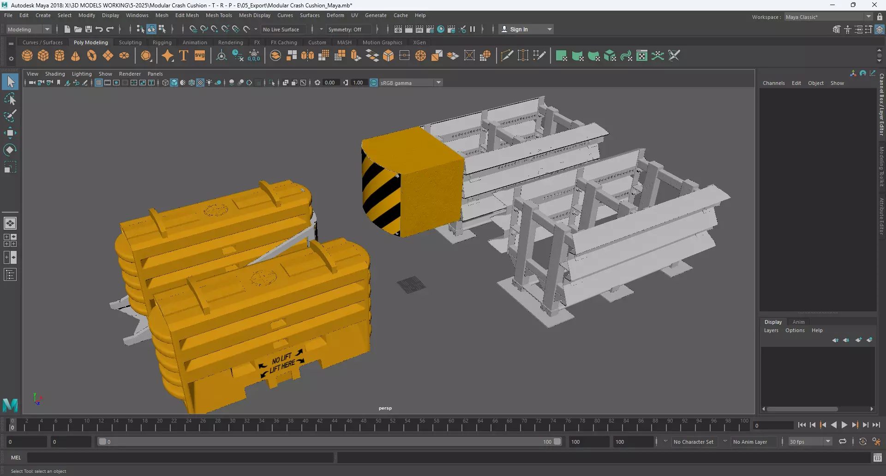The width and height of the screenshot is (886, 476).
Task: Click the layer editor horizontal scrollbar
Action: 803,409
